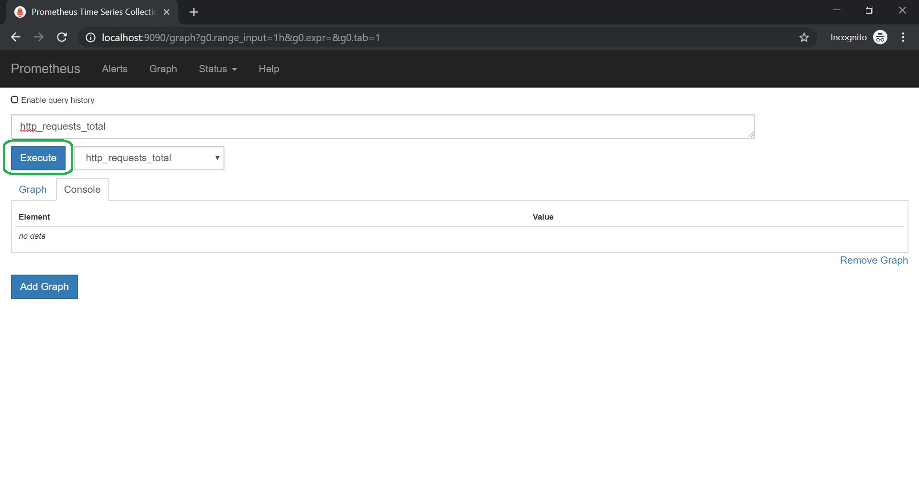Viewport: 919px width, 488px height.
Task: Click the browser forward arrow
Action: click(39, 37)
